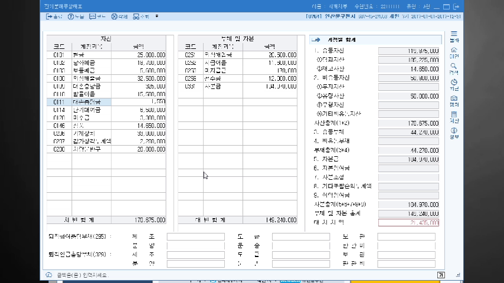This screenshot has height=283, width=504.
Task: Click the 제조 field for 퇴직급여충당부채
Action: [x=195, y=236]
